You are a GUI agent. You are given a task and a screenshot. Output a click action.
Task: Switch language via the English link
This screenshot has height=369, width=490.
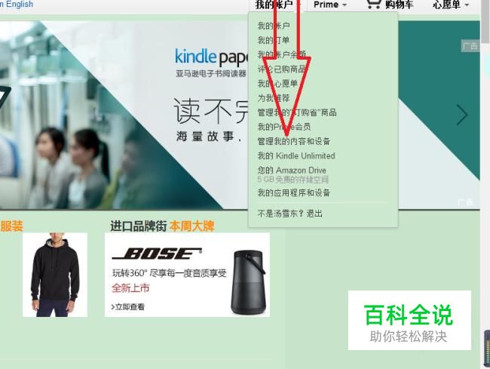click(17, 4)
